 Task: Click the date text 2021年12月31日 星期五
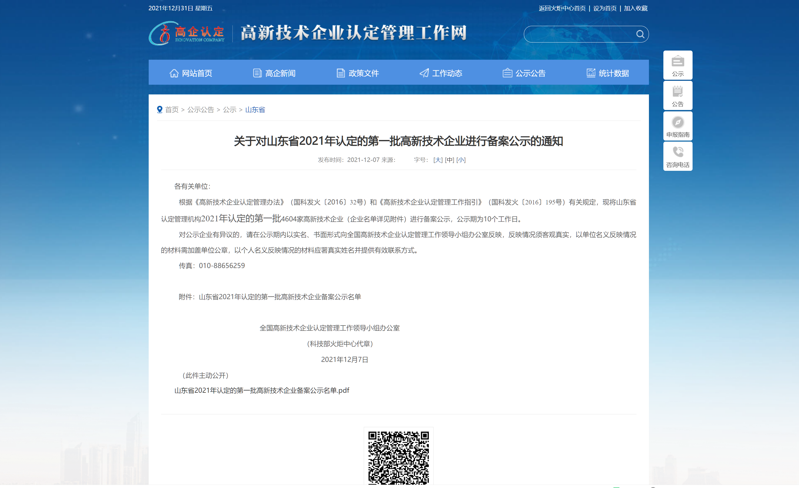pos(181,8)
